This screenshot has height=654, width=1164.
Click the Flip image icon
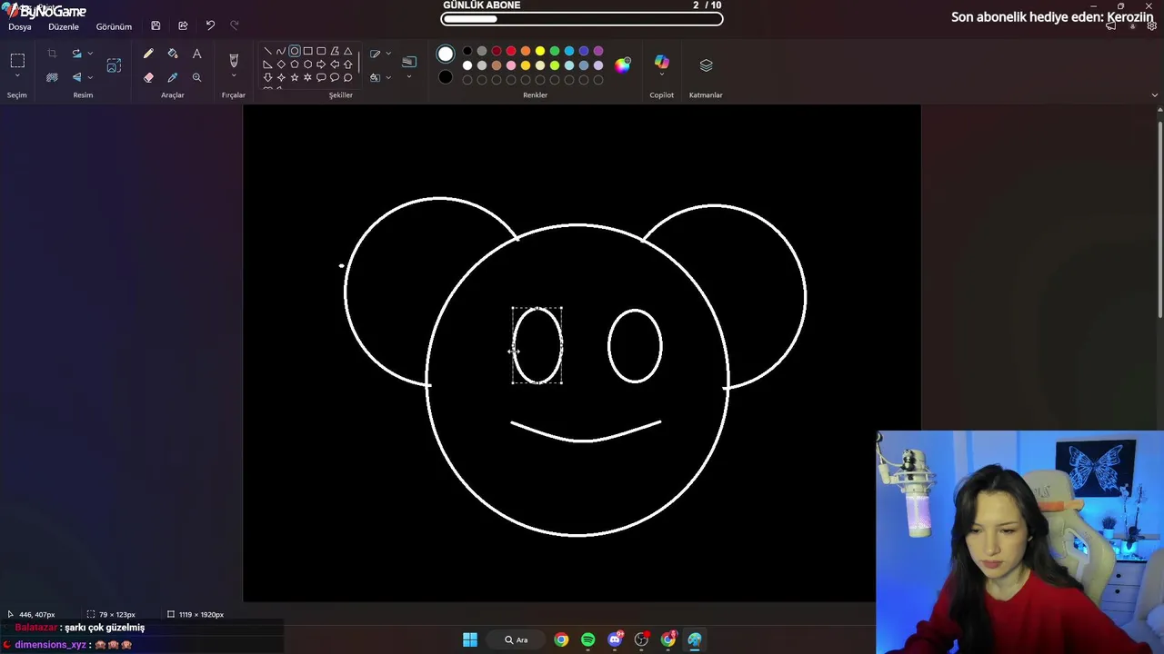(x=76, y=77)
